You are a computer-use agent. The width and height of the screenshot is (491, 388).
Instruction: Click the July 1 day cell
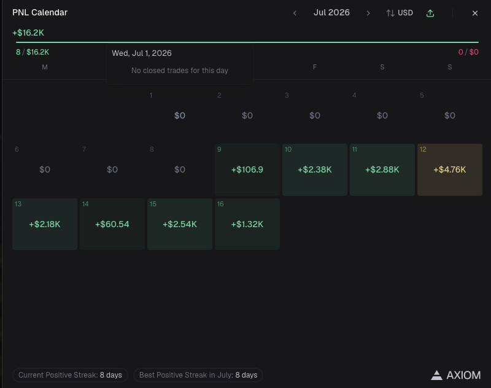(180, 115)
